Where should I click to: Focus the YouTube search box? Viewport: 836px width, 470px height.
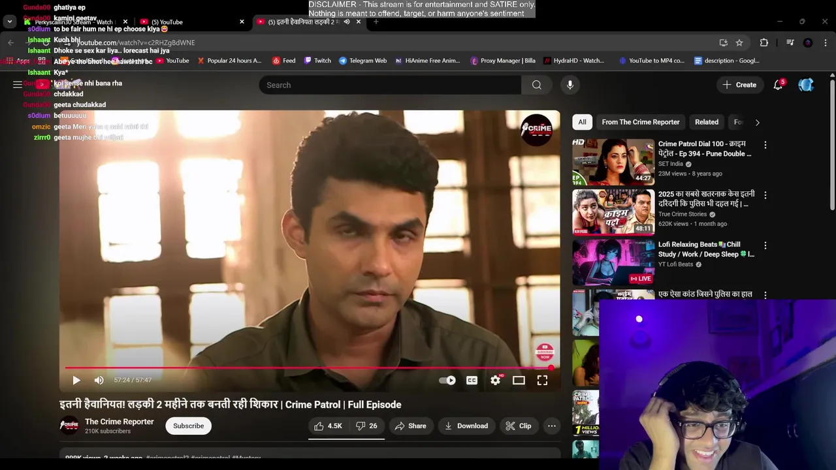coord(390,85)
